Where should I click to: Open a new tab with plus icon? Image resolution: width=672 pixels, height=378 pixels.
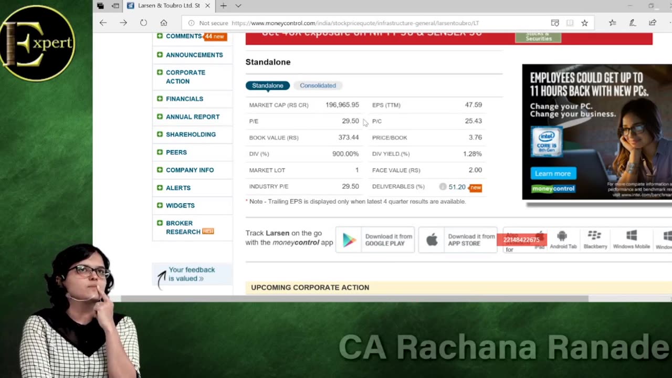(223, 6)
